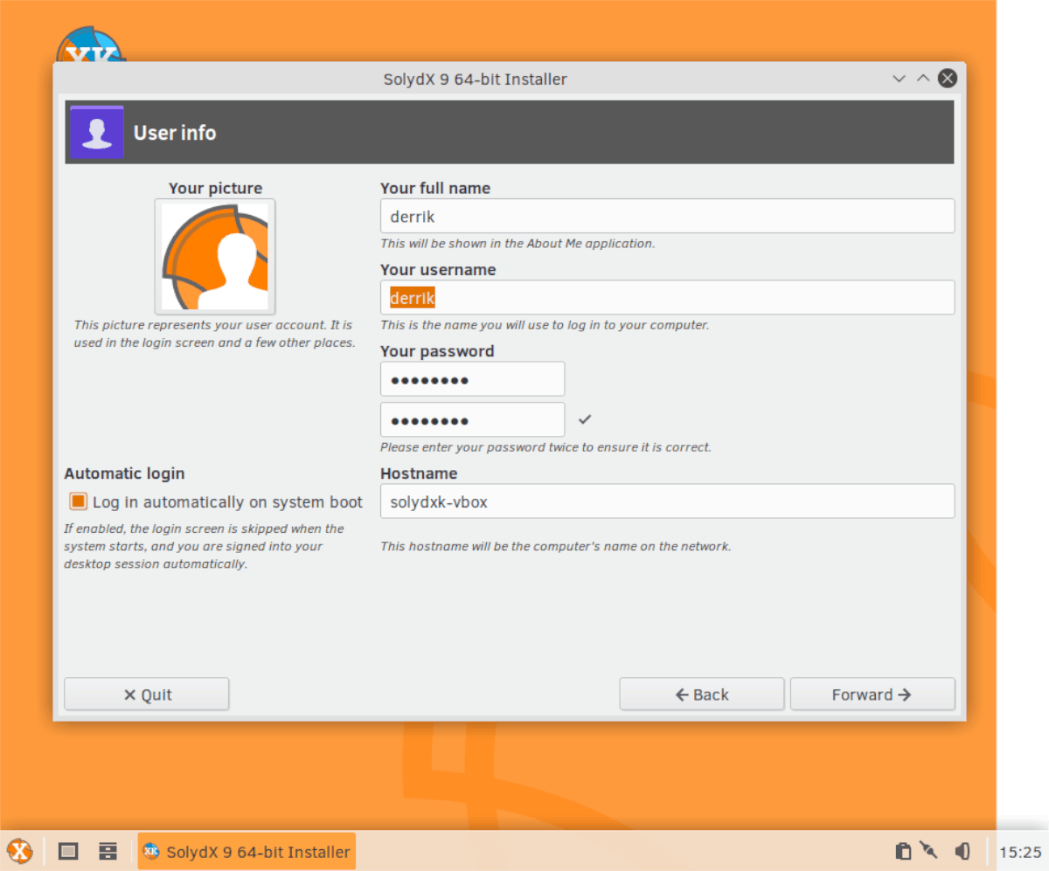Open the volume speaker tray icon

pos(962,851)
